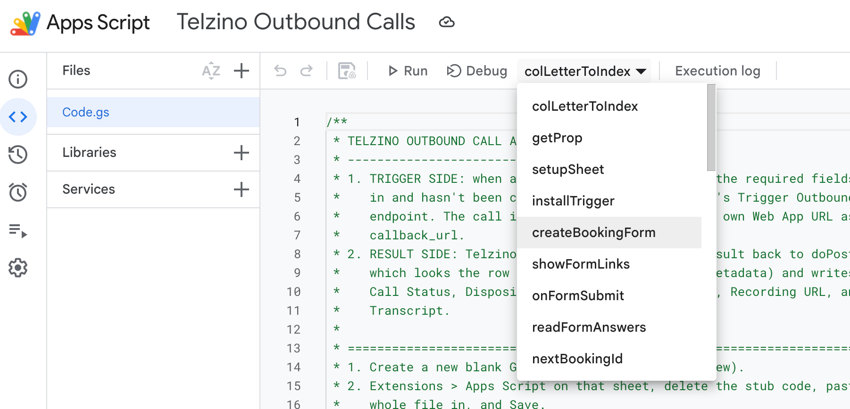
Task: Select installTrigger from function list
Action: [x=609, y=201]
